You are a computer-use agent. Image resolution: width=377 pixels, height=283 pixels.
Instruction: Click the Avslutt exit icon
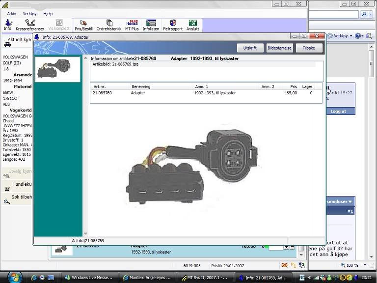tap(193, 25)
